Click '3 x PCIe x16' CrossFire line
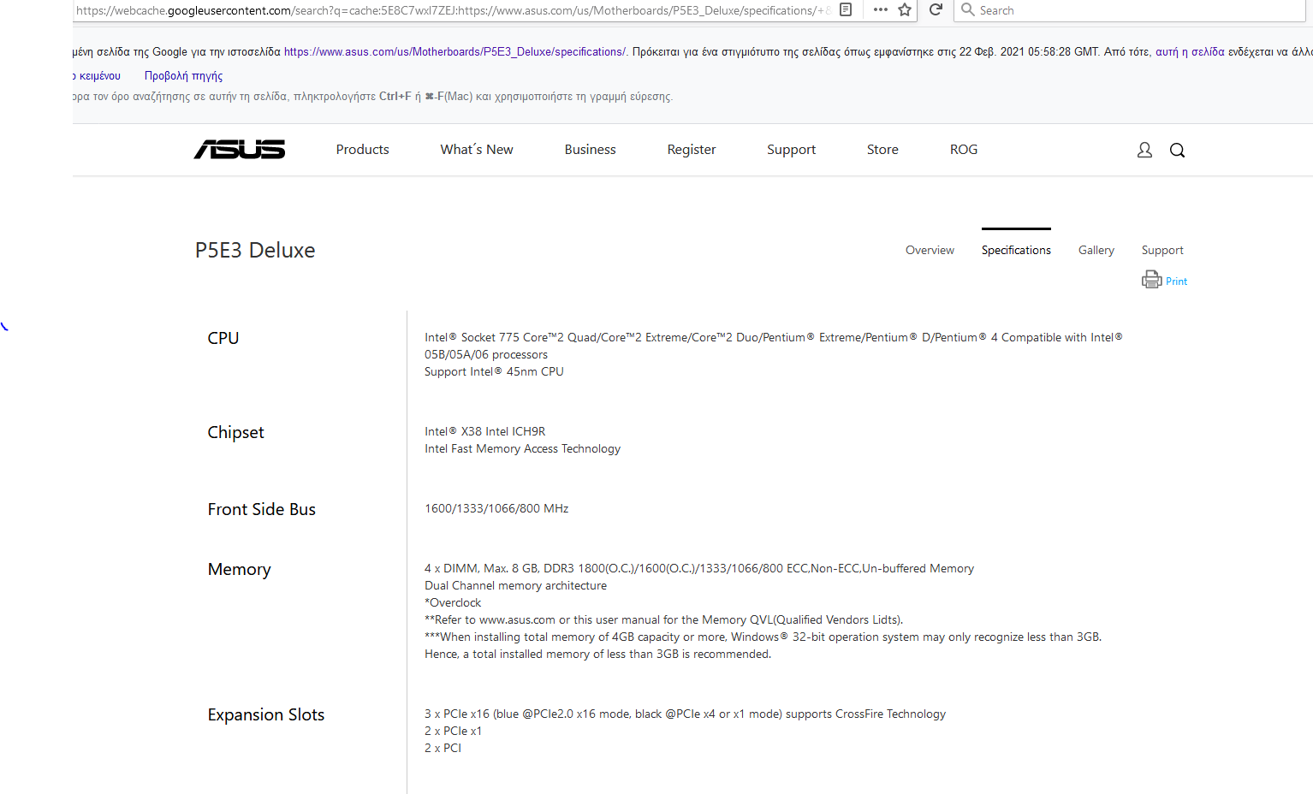Viewport: 1313px width, 794px height. click(685, 714)
